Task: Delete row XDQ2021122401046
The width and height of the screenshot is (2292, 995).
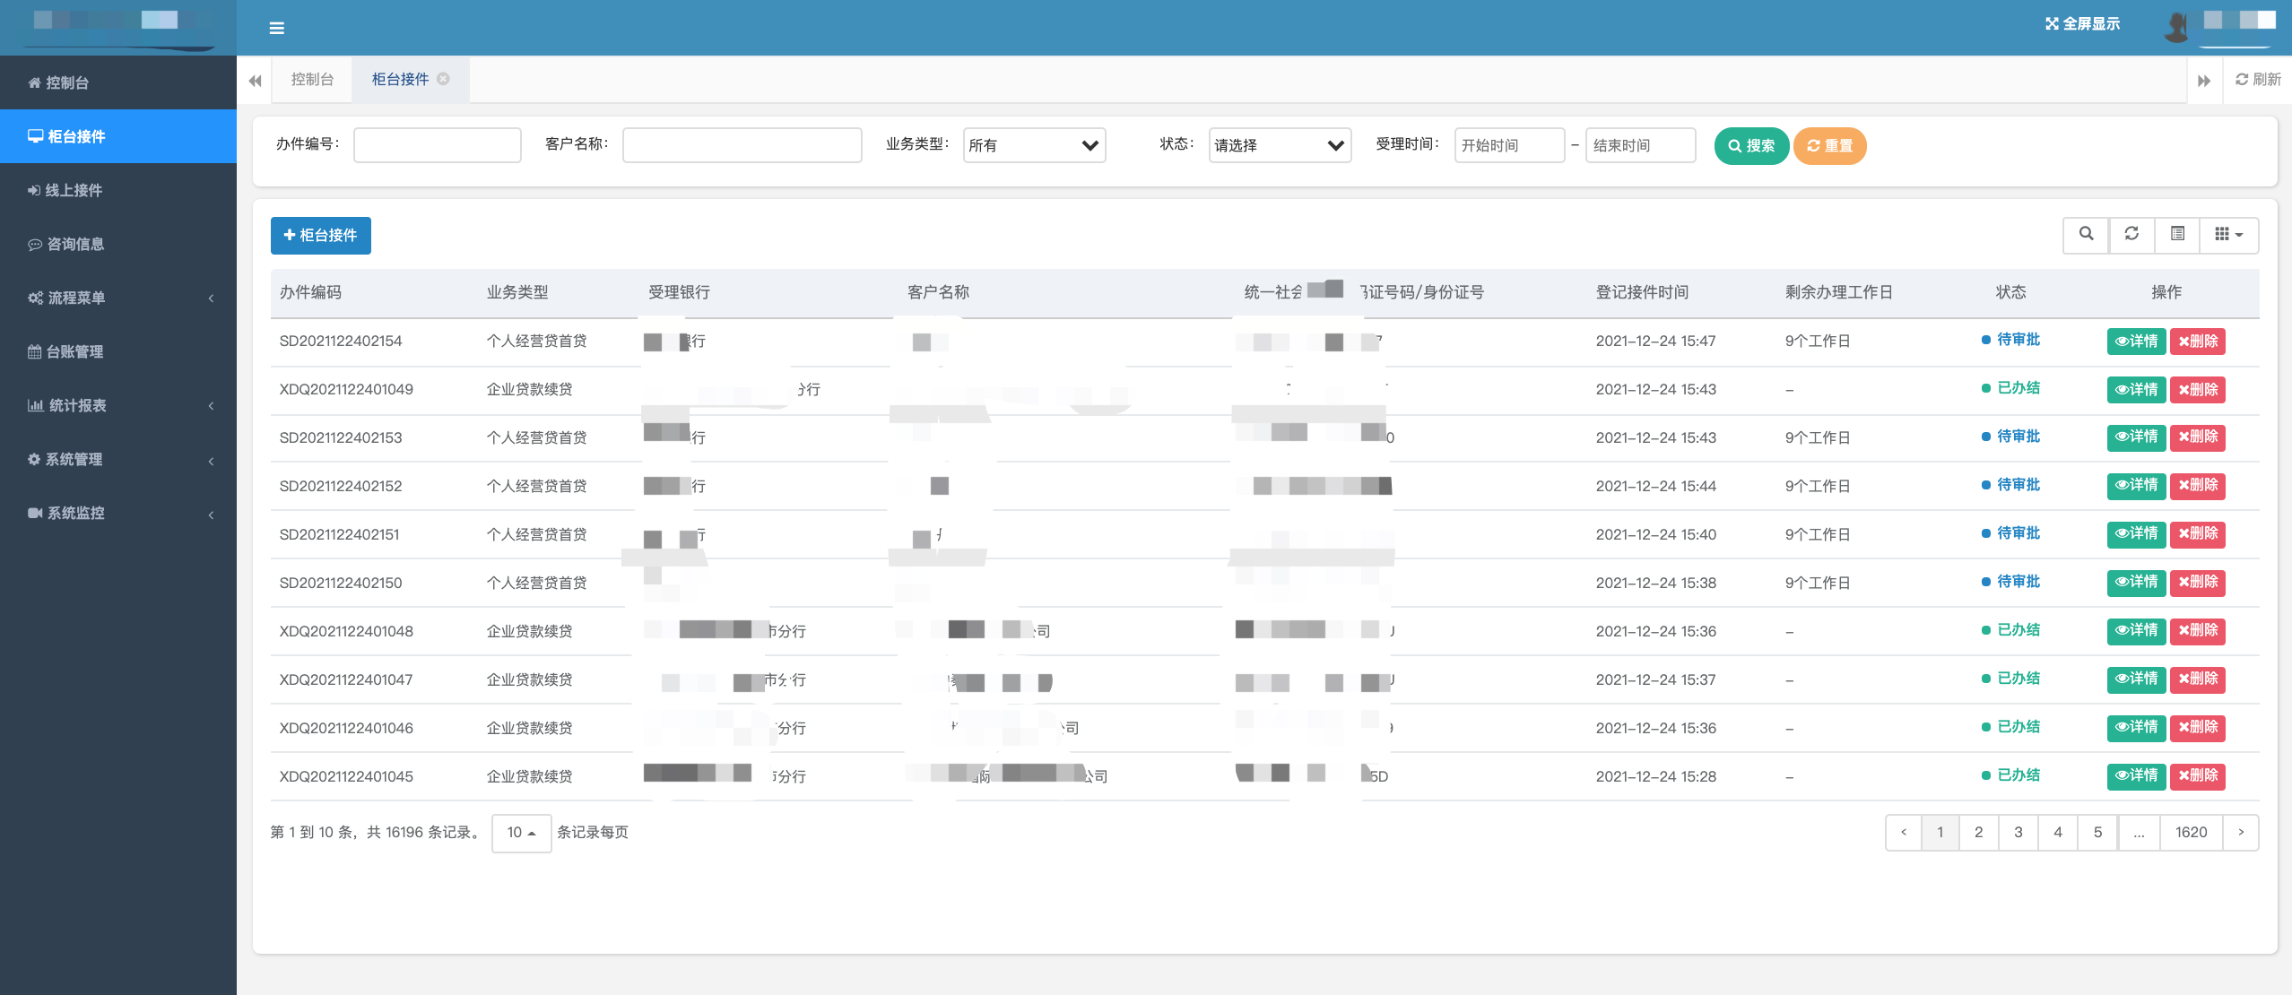Action: 2198,727
